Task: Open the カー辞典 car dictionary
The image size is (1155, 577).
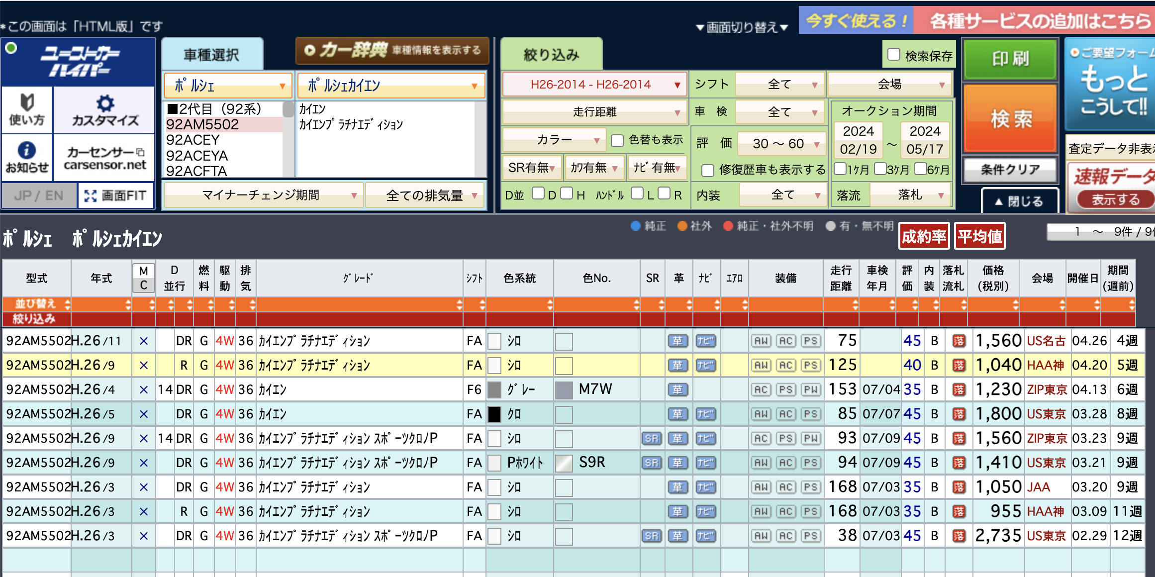Action: coord(392,50)
